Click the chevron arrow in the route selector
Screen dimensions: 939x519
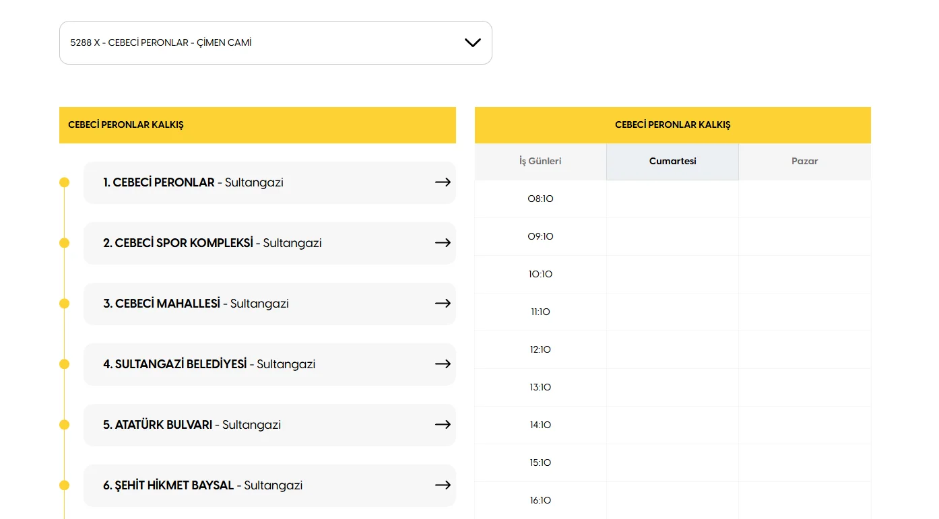(x=472, y=42)
